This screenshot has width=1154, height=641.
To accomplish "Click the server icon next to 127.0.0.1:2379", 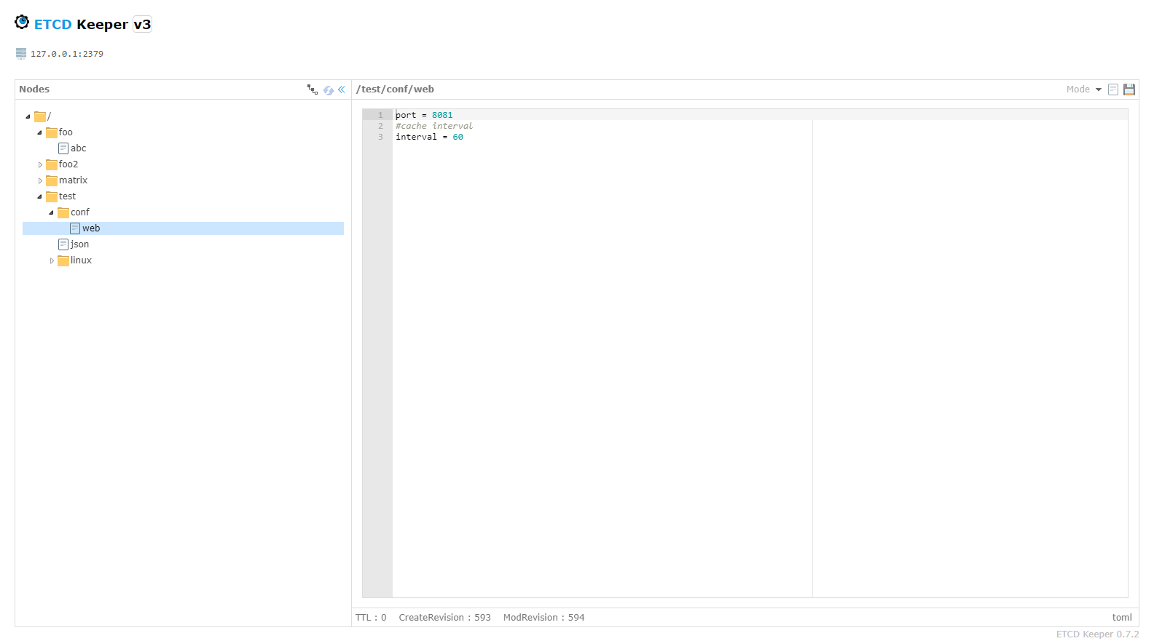I will 21,54.
